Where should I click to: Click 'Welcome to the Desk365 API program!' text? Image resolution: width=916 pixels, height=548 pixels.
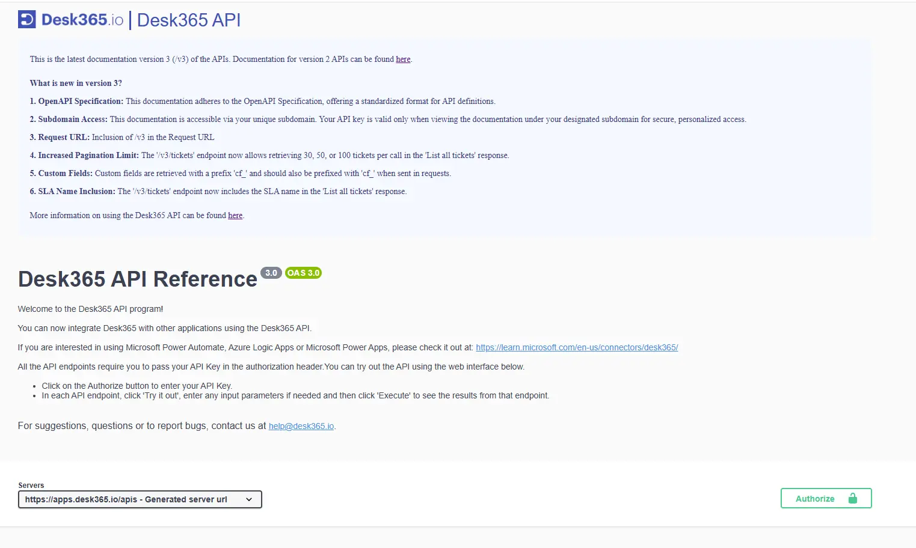point(91,309)
